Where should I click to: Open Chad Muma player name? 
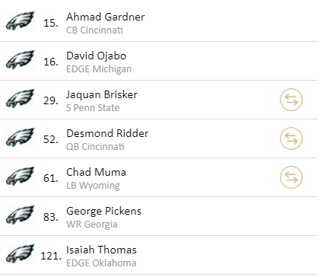96,172
